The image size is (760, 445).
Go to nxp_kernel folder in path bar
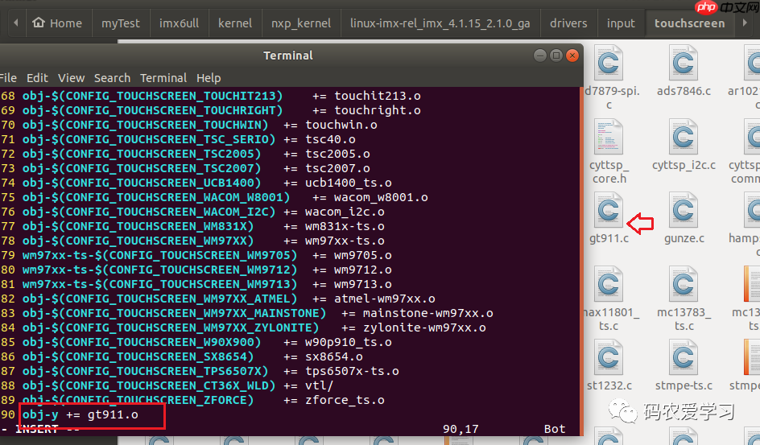tap(301, 23)
